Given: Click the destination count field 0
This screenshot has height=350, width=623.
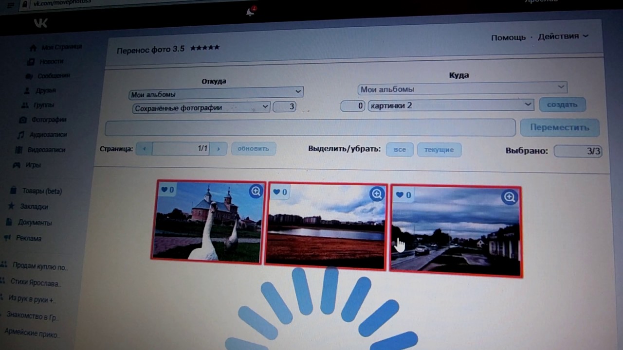Looking at the screenshot, I should [353, 105].
